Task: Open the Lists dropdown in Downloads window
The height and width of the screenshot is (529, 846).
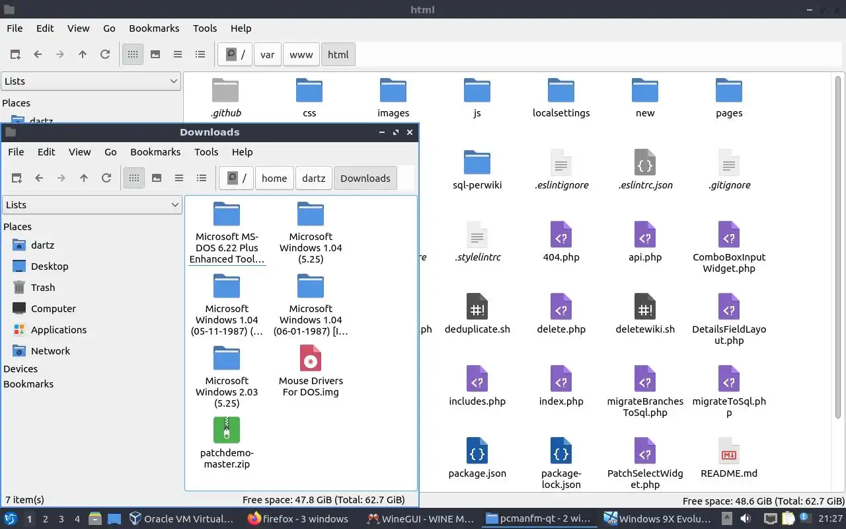Action: [x=92, y=205]
